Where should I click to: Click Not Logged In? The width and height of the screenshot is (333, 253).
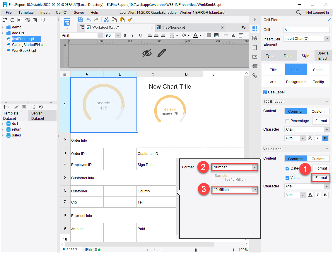[317, 13]
